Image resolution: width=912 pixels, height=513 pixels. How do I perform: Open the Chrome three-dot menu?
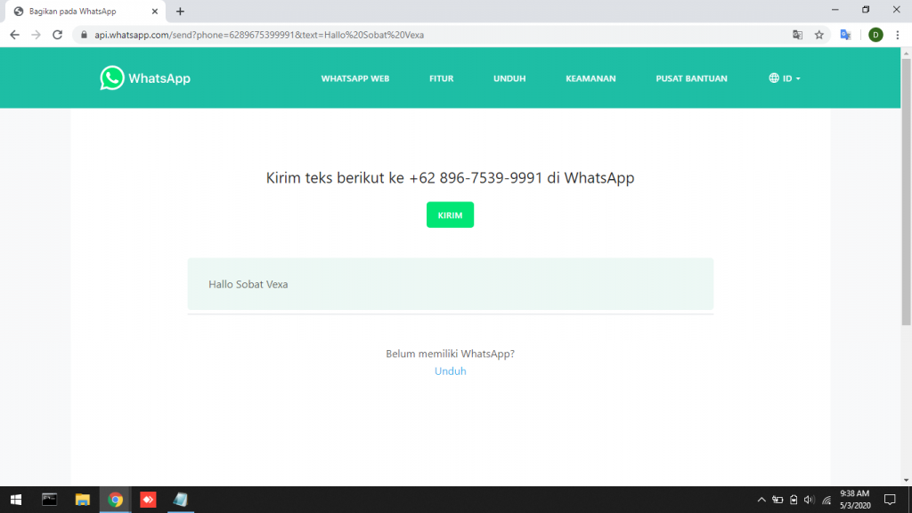click(x=898, y=35)
